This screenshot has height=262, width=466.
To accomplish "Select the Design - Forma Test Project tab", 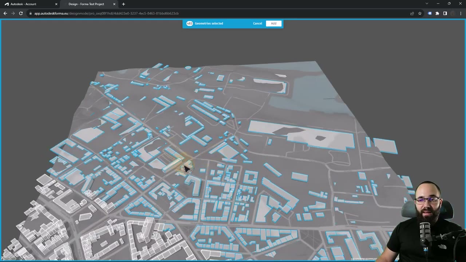I will [86, 4].
